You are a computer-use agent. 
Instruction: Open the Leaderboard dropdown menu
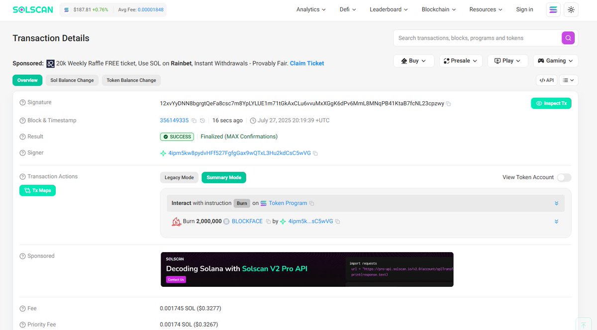[389, 9]
